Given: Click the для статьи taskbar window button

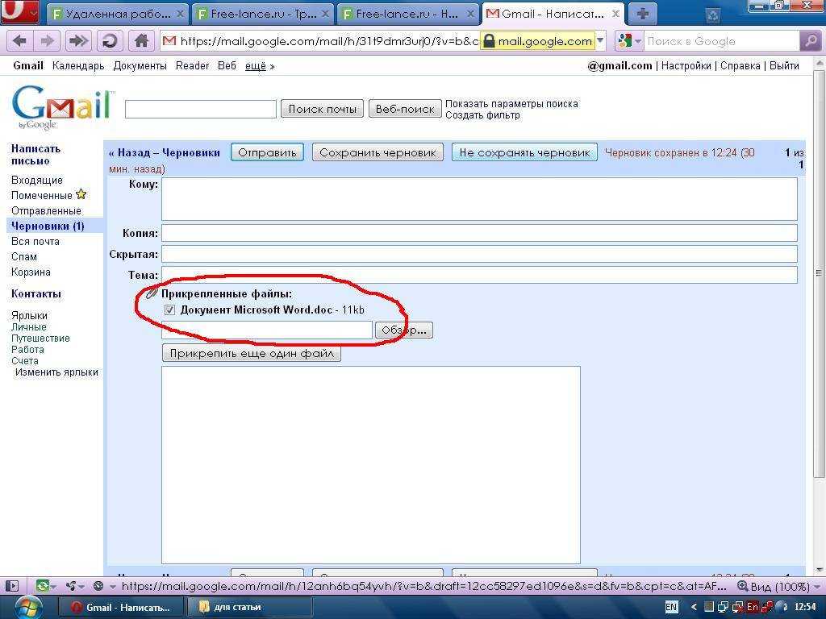Looking at the screenshot, I should tap(250, 607).
